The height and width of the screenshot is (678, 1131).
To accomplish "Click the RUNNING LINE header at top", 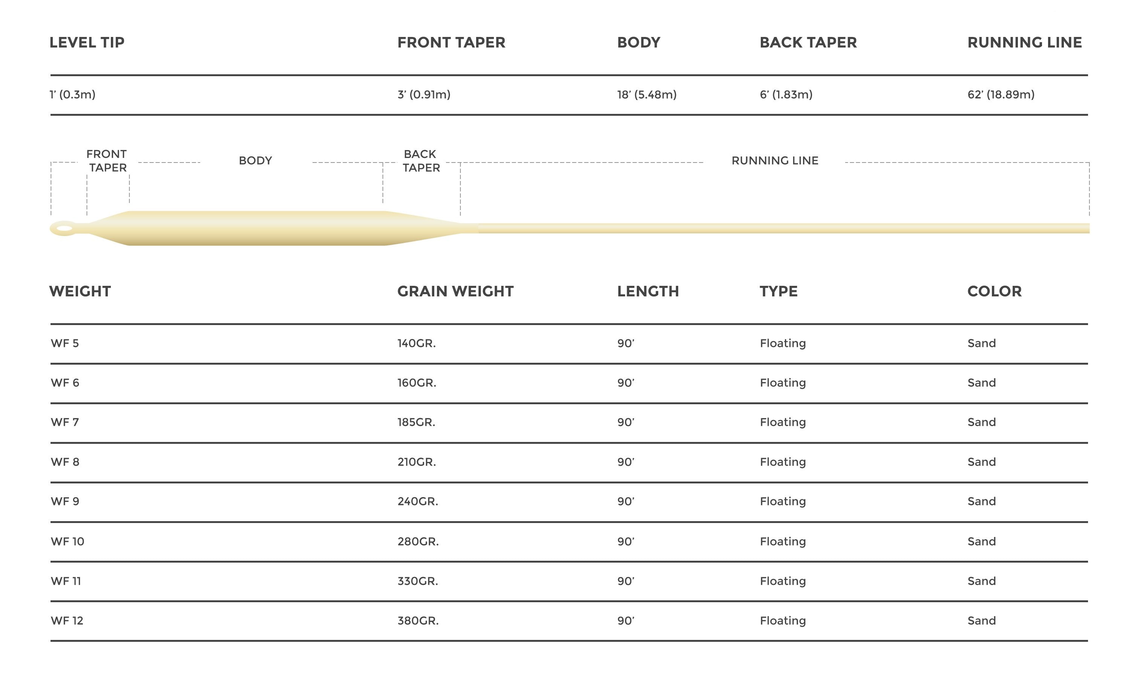I will [x=1024, y=43].
